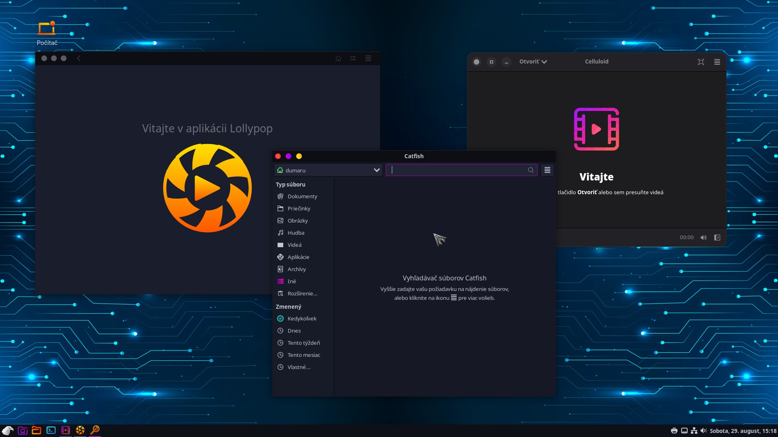Filter Catfish results by Dokumenty
The image size is (778, 437).
tap(303, 197)
